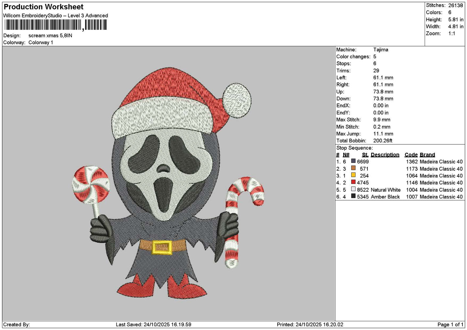467x330 pixels.
Task: Click the dark gray swatch for code 1362
Action: click(x=353, y=161)
